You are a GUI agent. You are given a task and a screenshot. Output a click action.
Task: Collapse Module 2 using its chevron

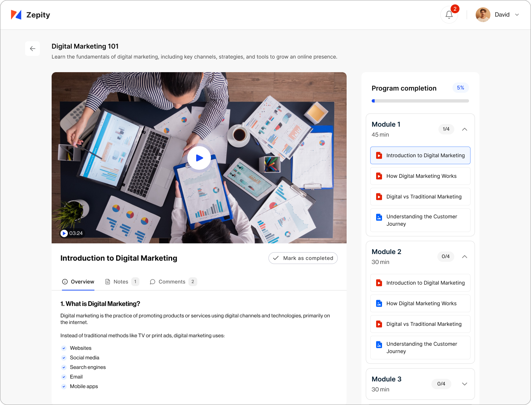coord(465,257)
